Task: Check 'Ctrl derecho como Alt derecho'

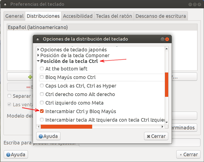Action: click(x=42, y=94)
